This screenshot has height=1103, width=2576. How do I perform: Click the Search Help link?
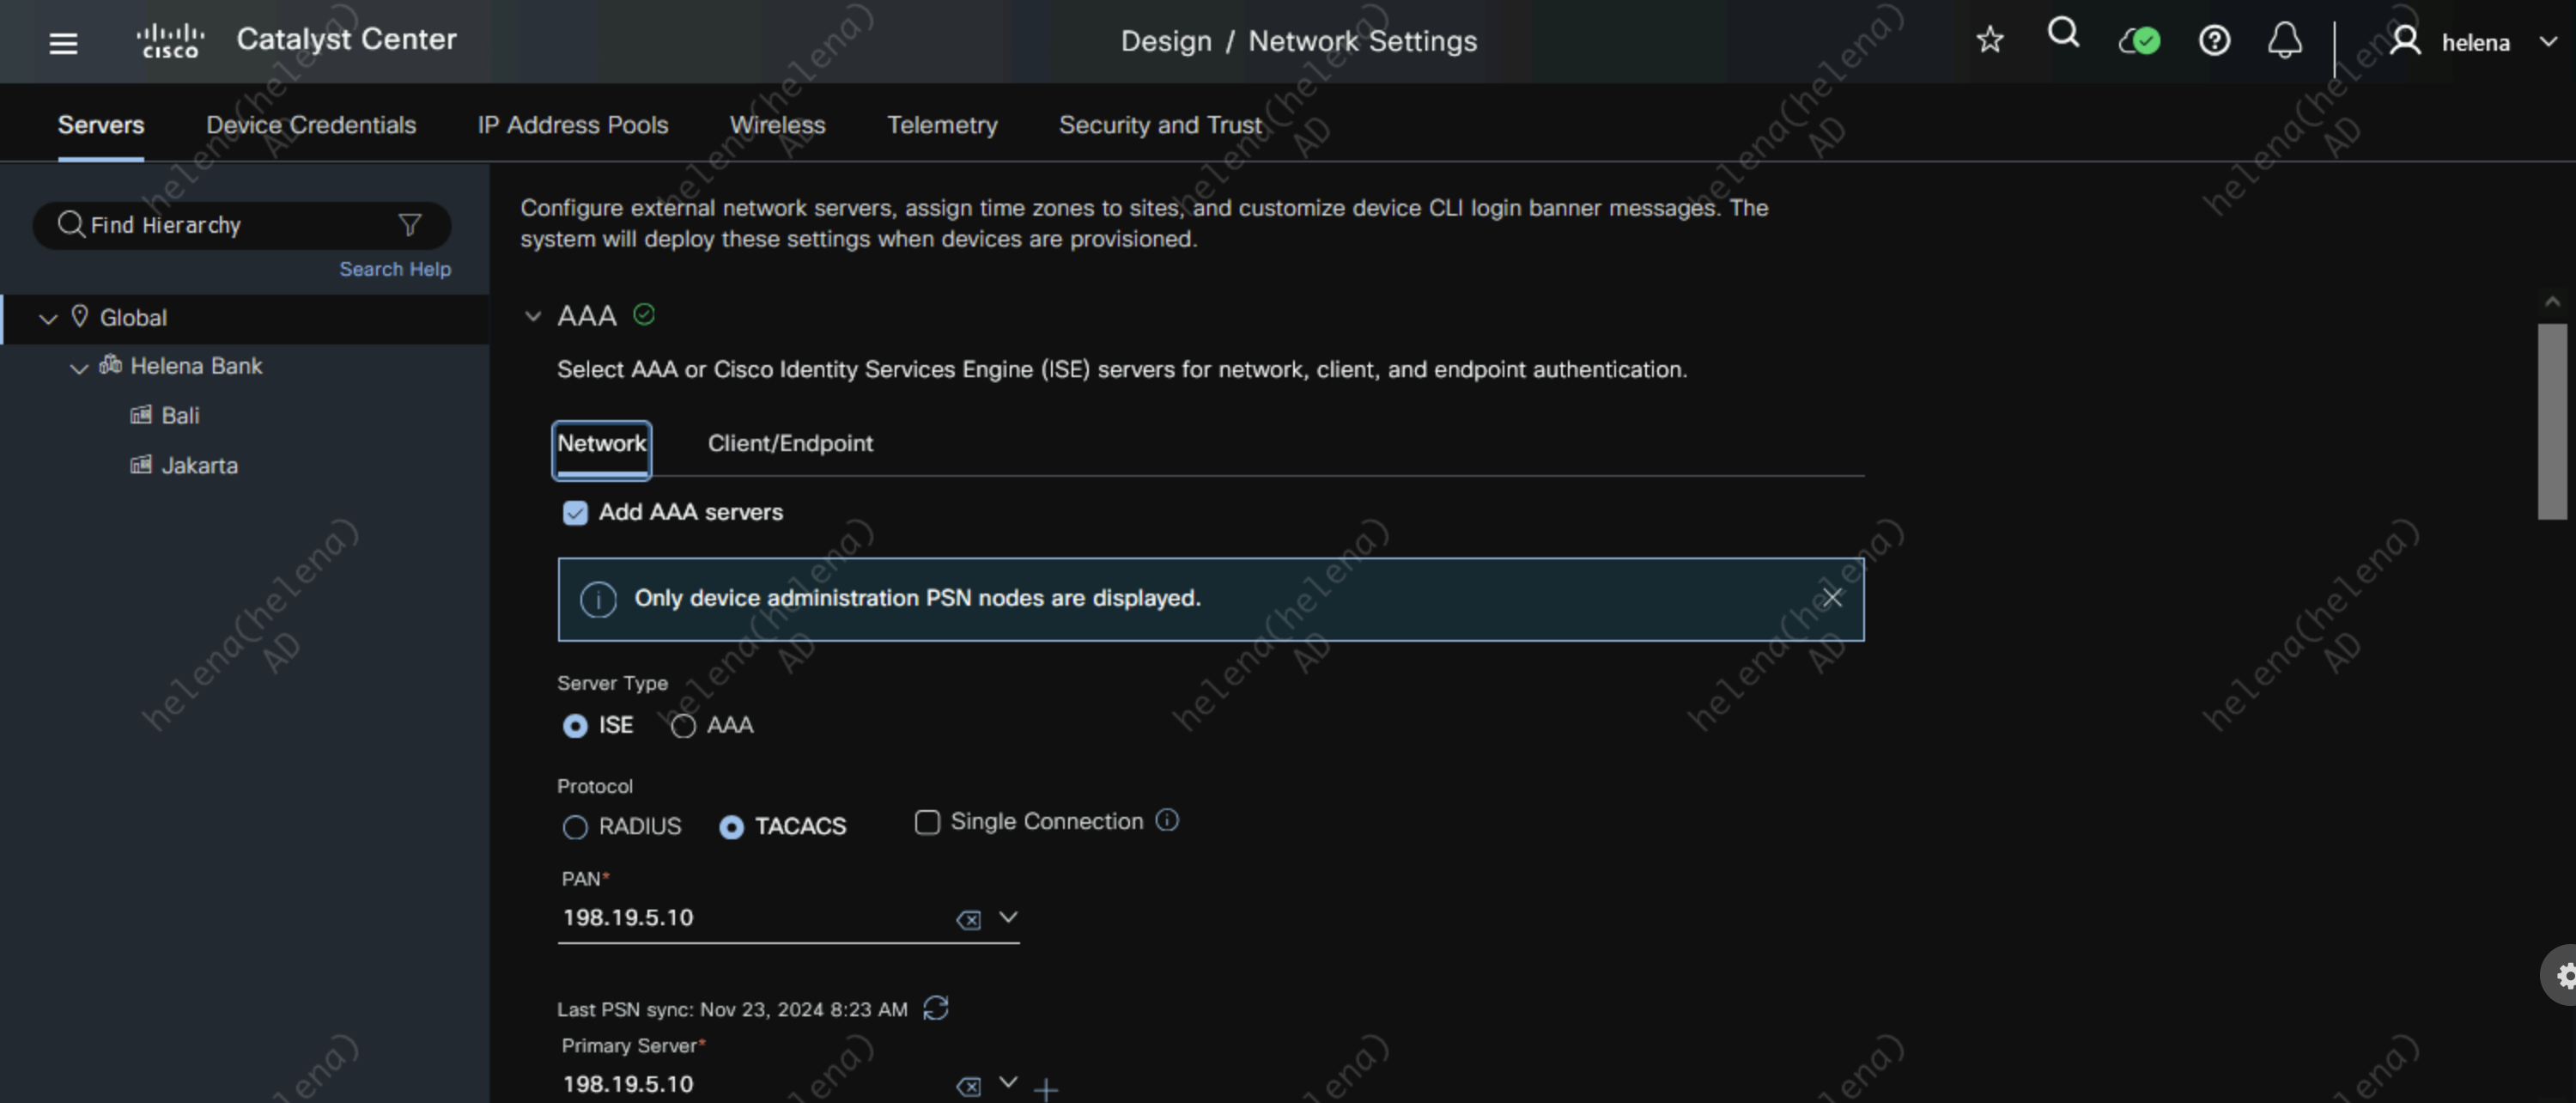tap(394, 269)
